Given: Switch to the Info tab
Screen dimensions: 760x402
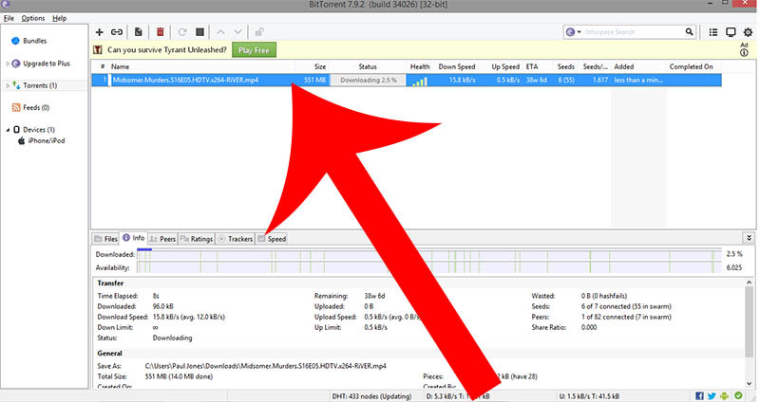Looking at the screenshot, I should pos(134,238).
